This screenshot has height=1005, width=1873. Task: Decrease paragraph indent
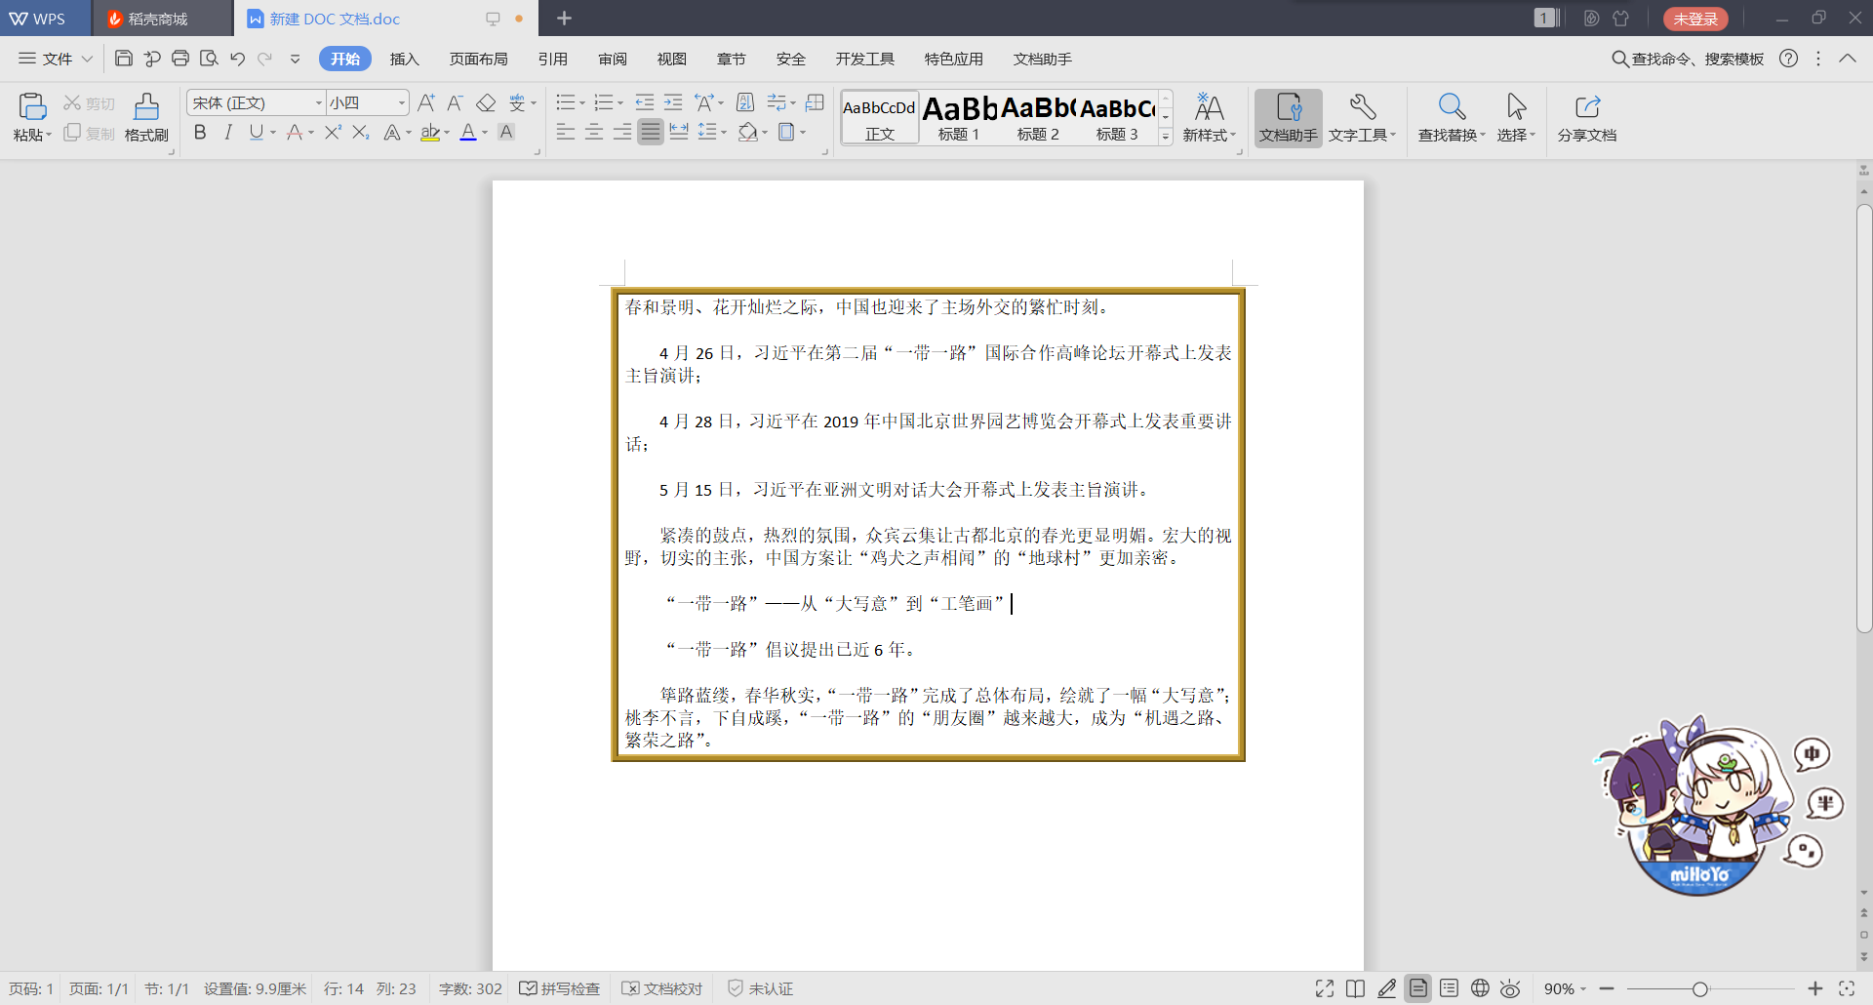point(645,102)
